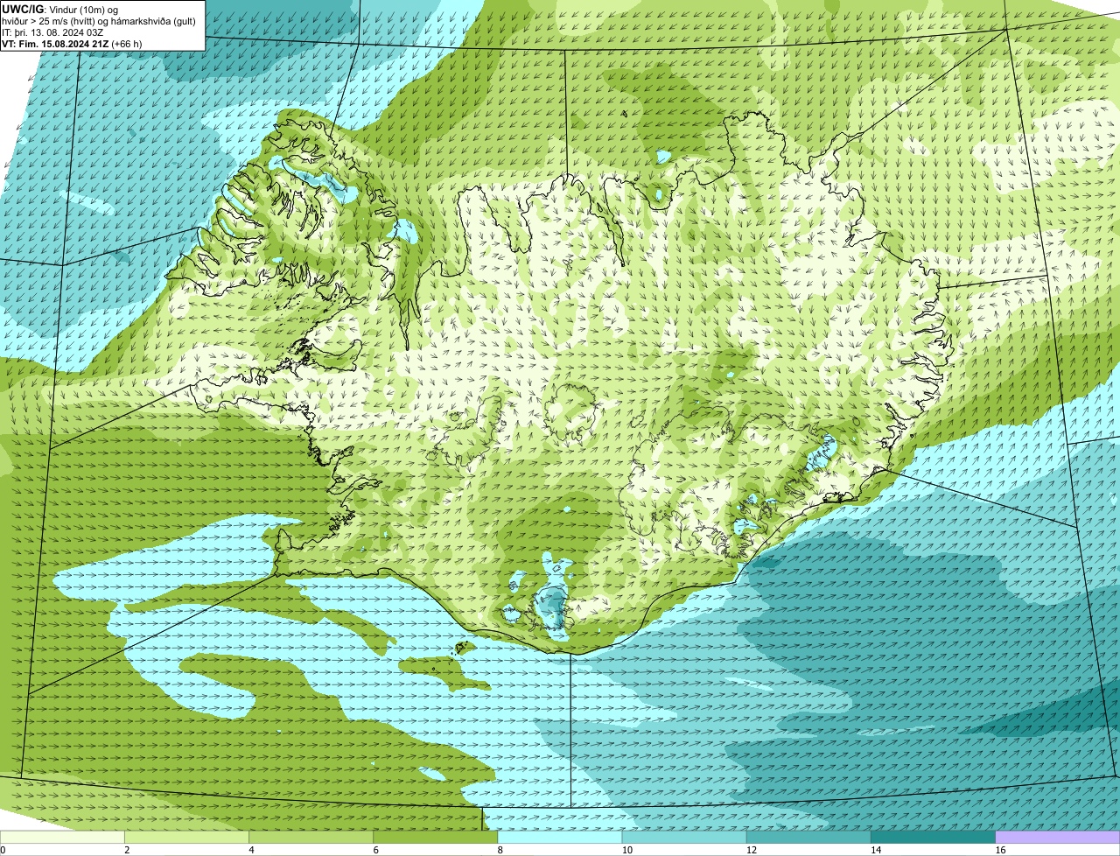The width and height of the screenshot is (1120, 856).
Task: Click the legend scale label '14'
Action: (876, 850)
